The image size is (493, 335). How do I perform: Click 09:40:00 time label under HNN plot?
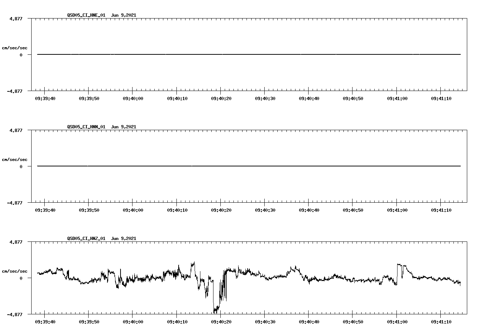coord(133,210)
